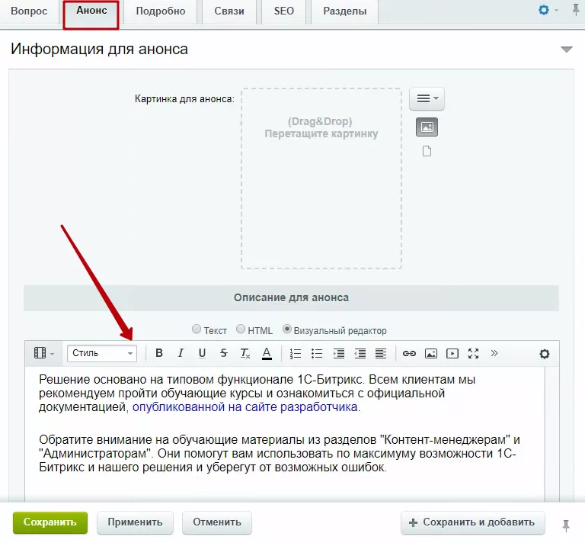Click the green Сохранить button
Image resolution: width=585 pixels, height=543 pixels.
pos(50,522)
